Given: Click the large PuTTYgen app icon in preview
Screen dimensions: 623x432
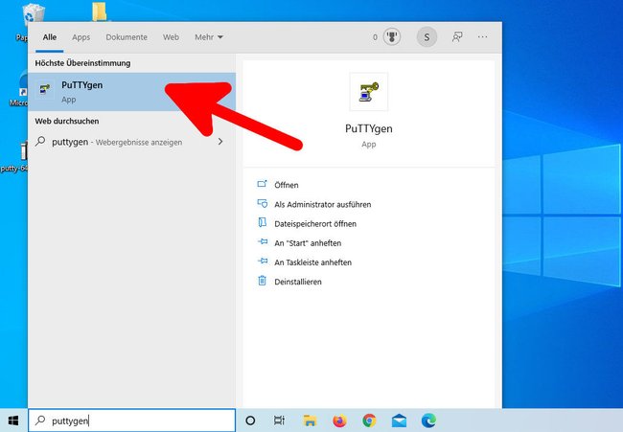Looking at the screenshot, I should pyautogui.click(x=369, y=92).
